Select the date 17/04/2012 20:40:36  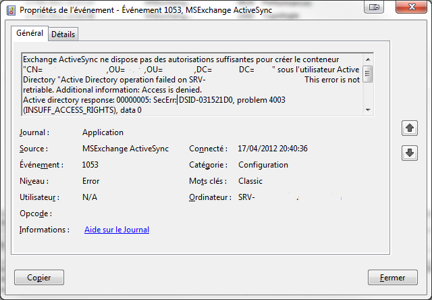click(273, 149)
